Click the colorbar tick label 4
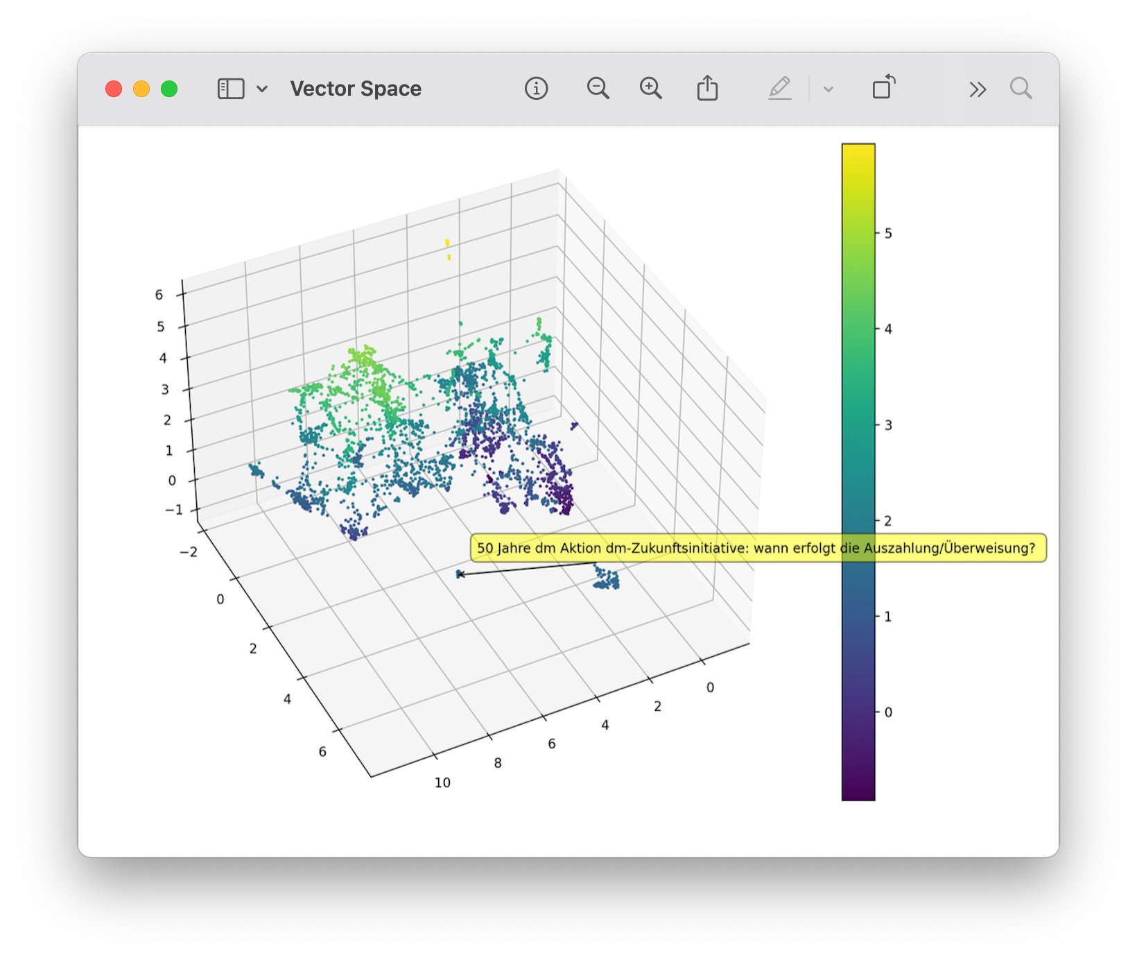Screen dimensions: 1137x960 (x=888, y=329)
